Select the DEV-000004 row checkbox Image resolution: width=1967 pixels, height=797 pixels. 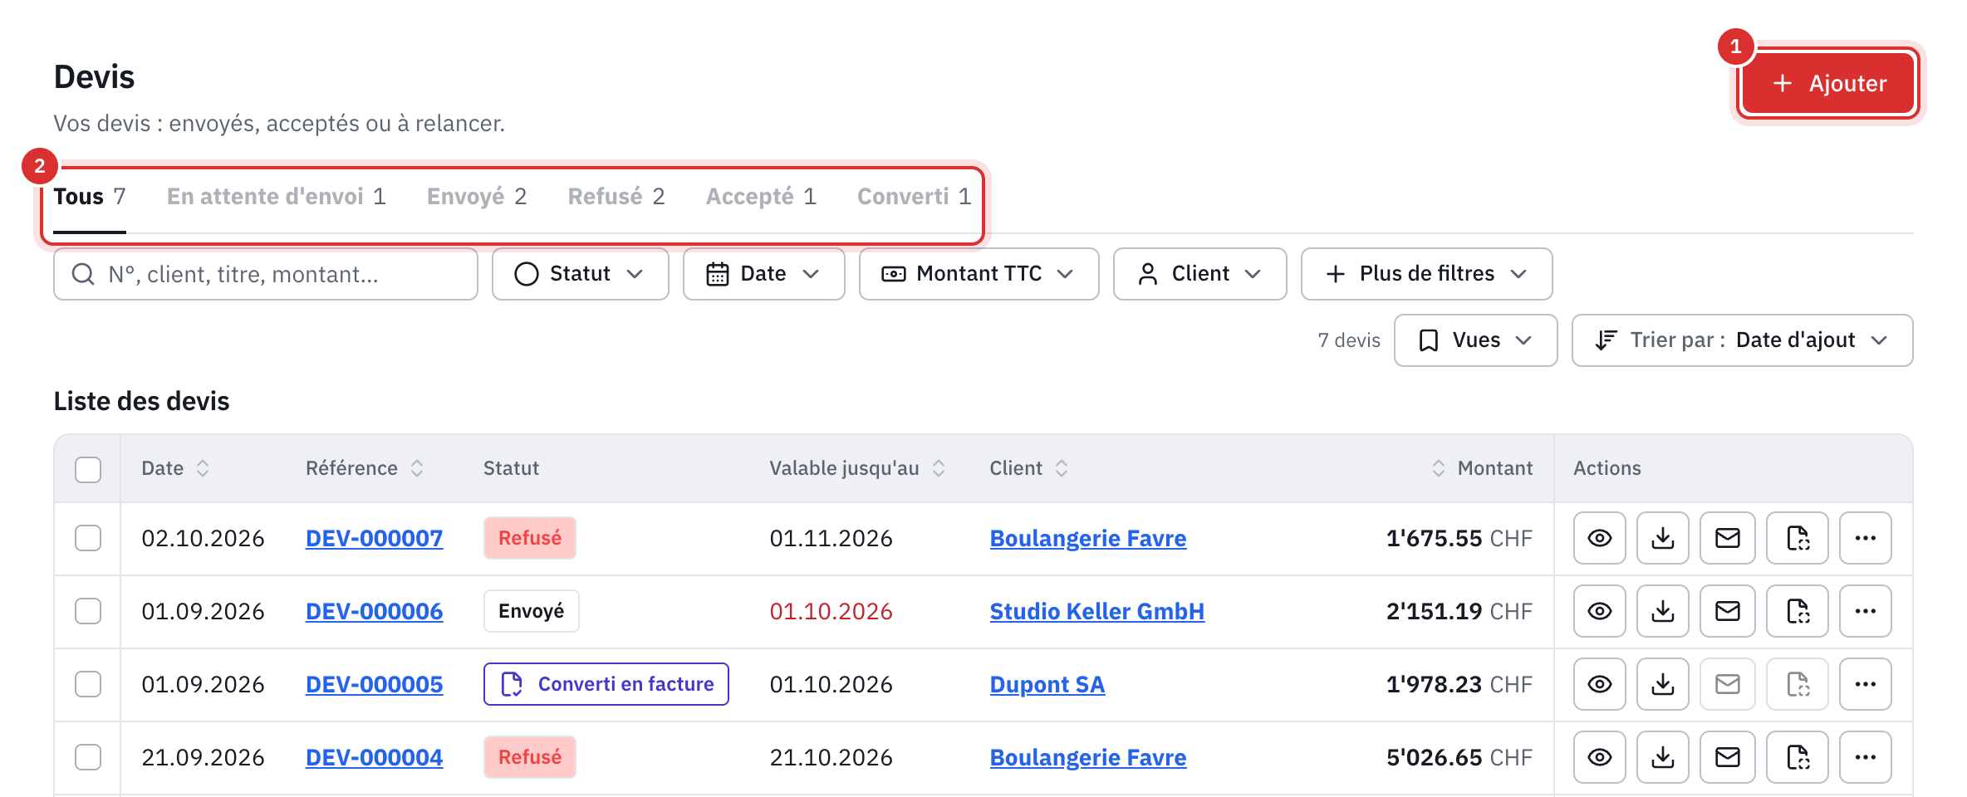(x=88, y=757)
